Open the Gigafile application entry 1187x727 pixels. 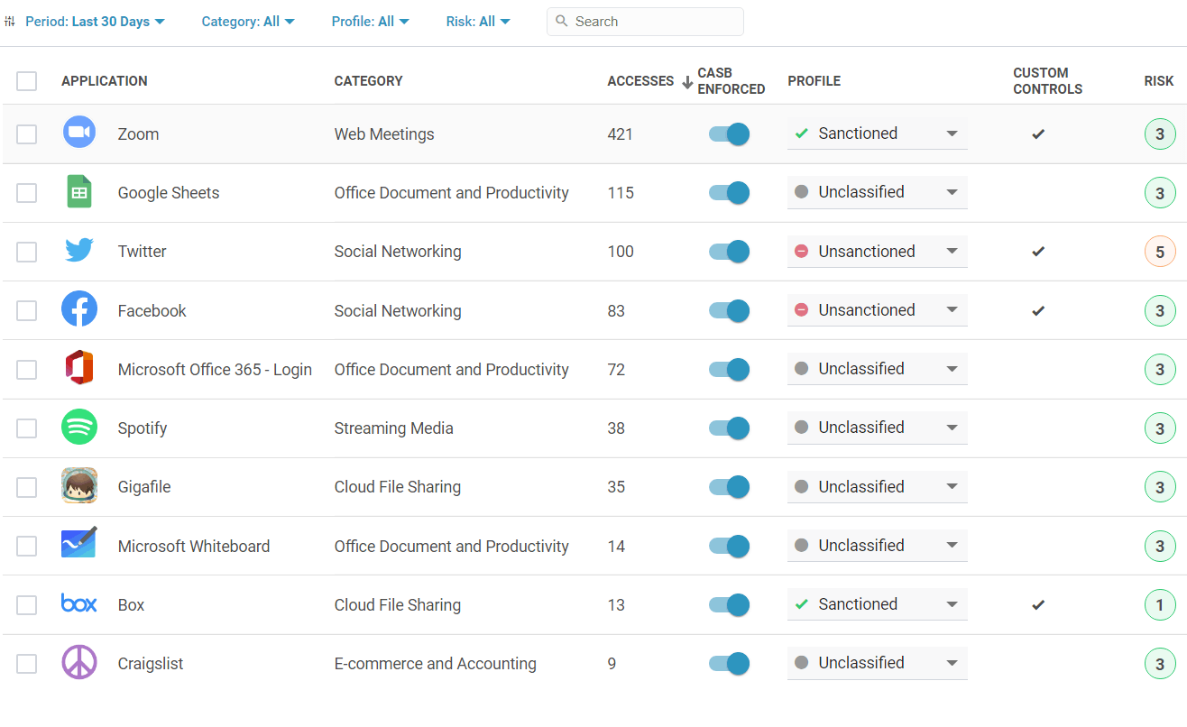point(144,487)
